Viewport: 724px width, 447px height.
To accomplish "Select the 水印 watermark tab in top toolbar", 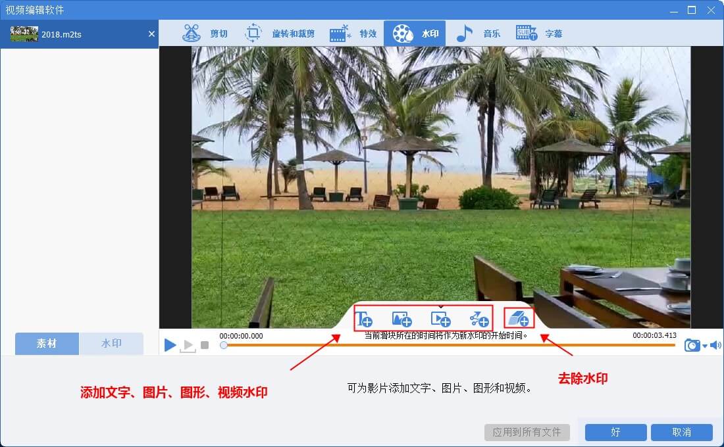I will (415, 34).
